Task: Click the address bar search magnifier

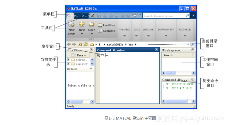Action: [193, 44]
